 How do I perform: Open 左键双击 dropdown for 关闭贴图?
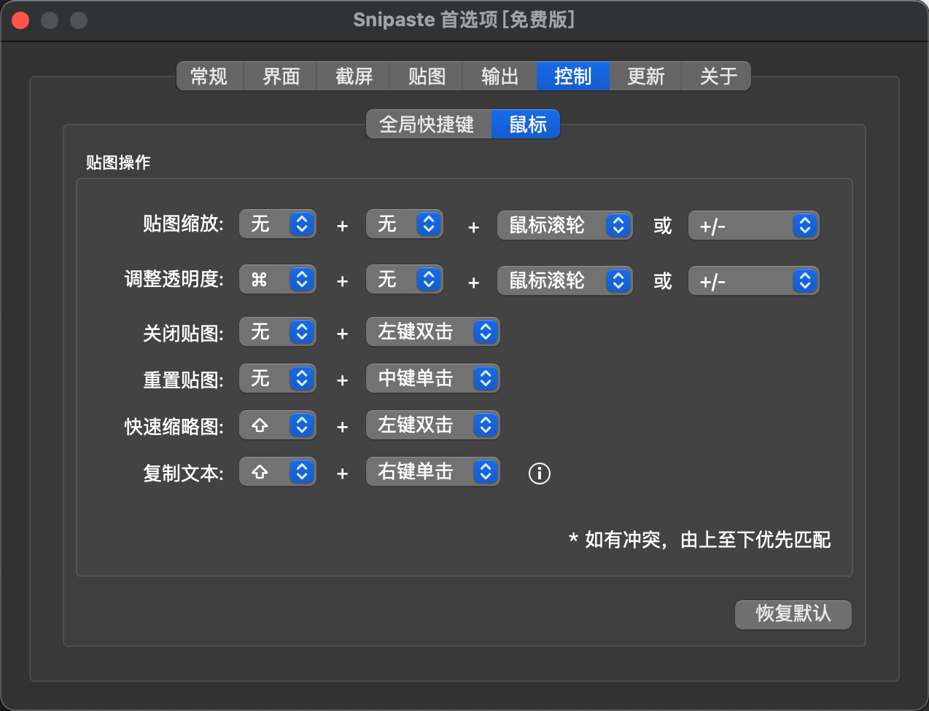pyautogui.click(x=433, y=332)
